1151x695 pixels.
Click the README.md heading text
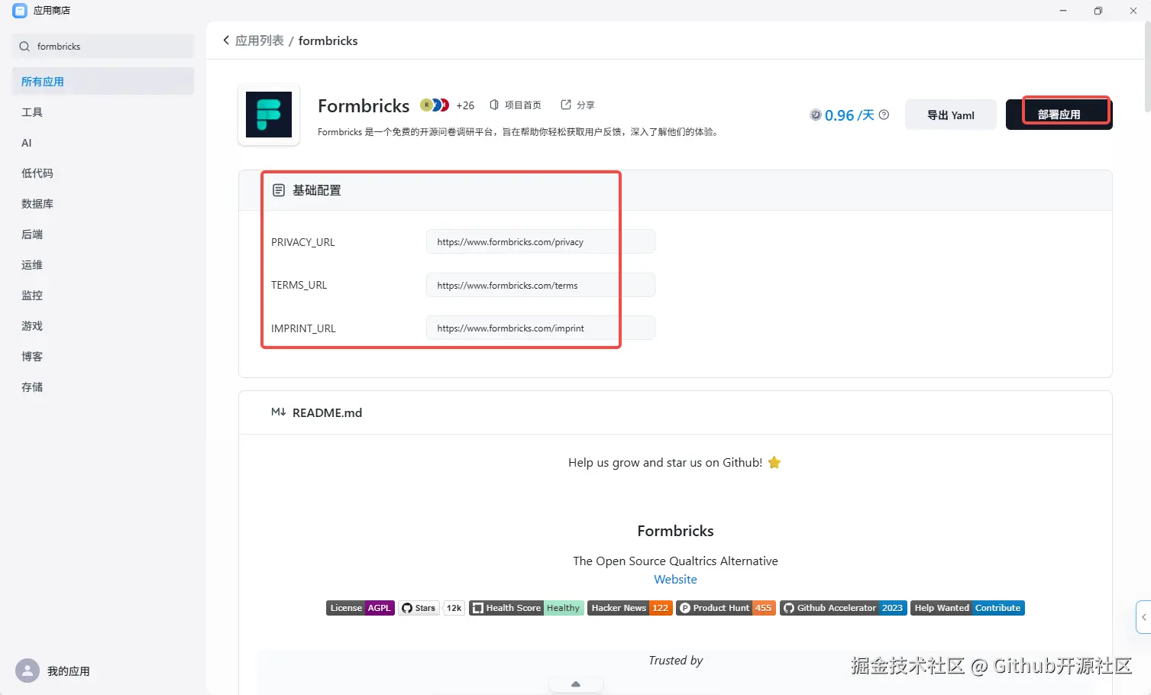click(327, 412)
